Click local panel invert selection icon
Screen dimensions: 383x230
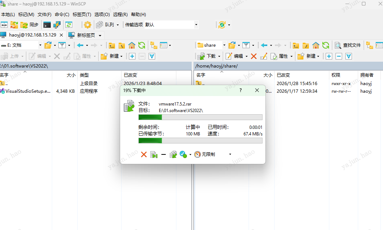(152, 56)
